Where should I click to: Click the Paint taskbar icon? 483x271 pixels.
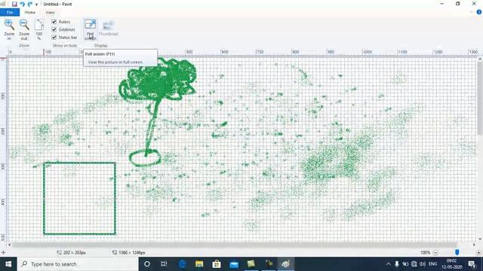[x=285, y=264]
